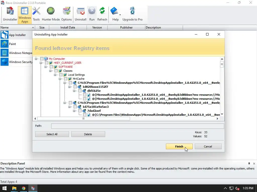Sort by the Version column header
Screen dimensions: 257x192
(x=97, y=27)
